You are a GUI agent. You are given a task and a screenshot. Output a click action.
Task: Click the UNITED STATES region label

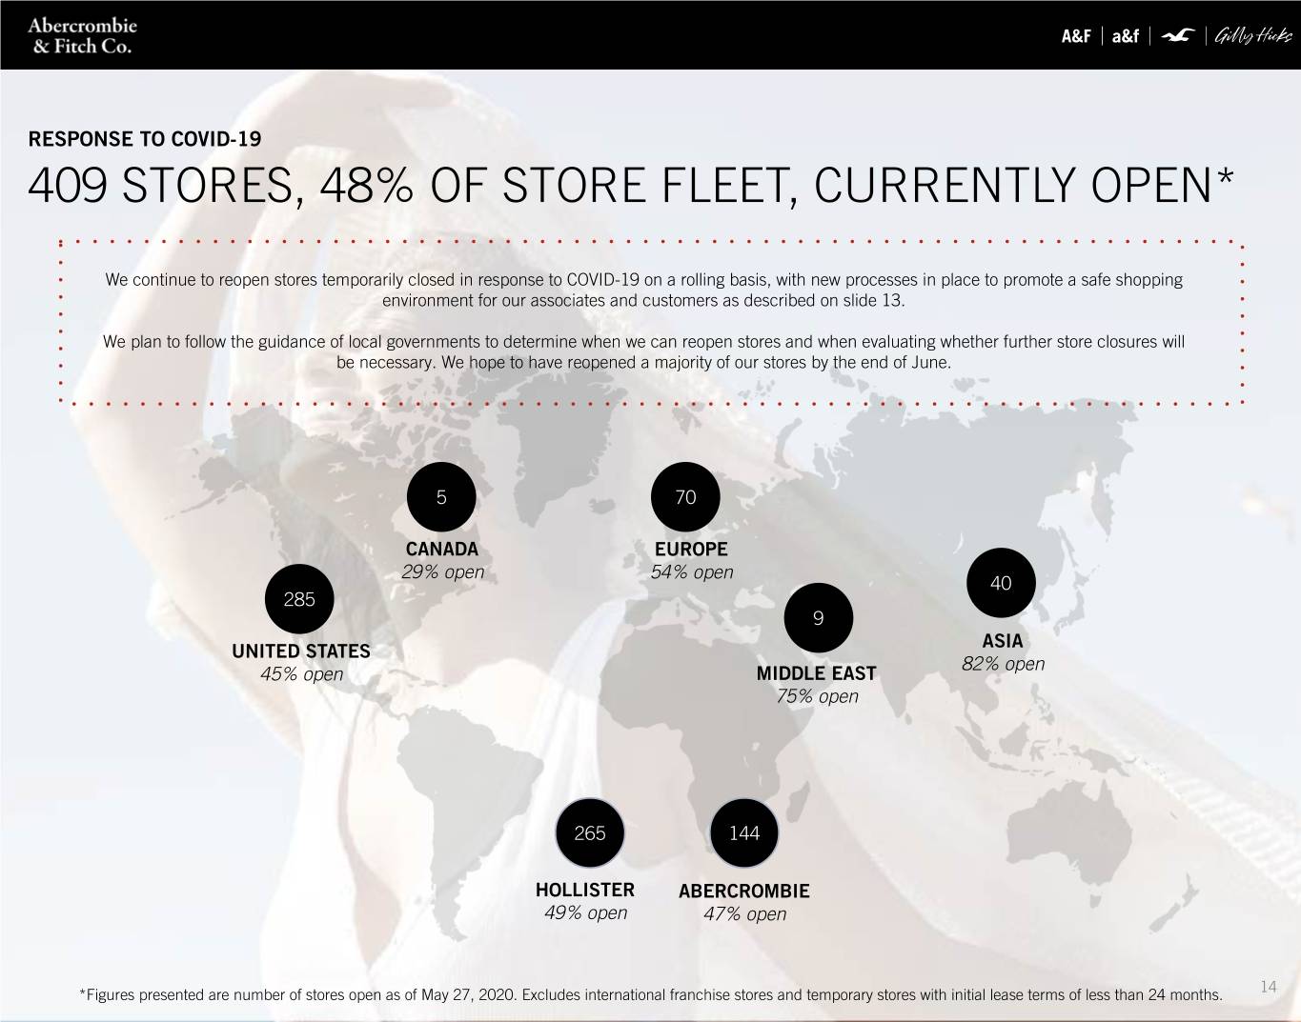point(301,651)
